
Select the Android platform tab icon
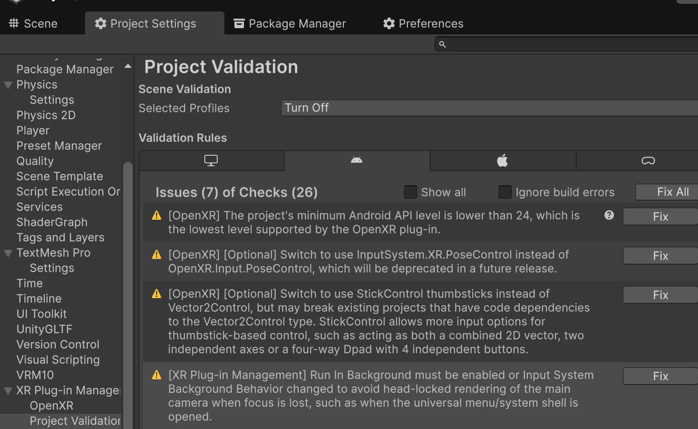pos(357,161)
